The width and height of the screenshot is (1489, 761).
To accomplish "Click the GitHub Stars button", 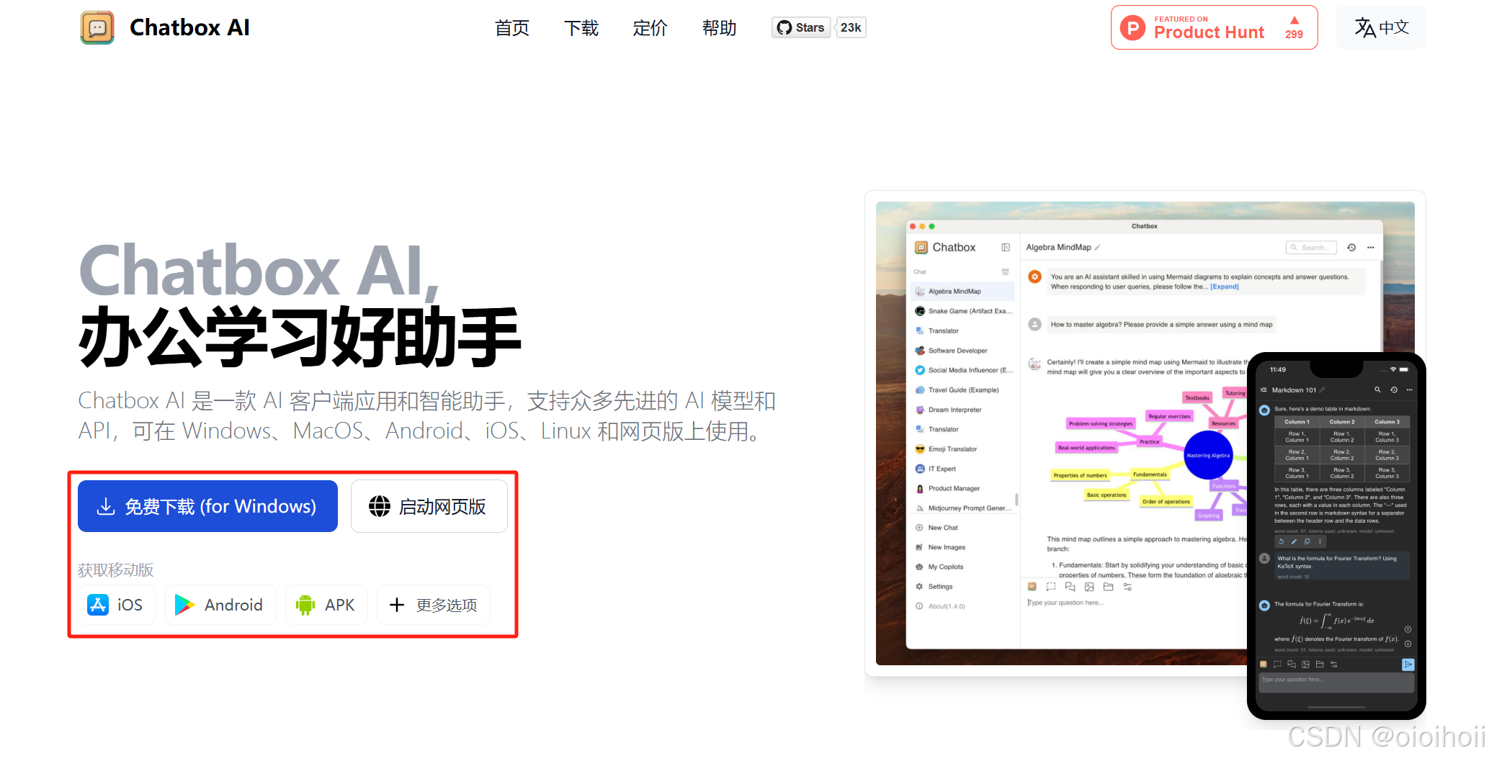I will point(801,27).
